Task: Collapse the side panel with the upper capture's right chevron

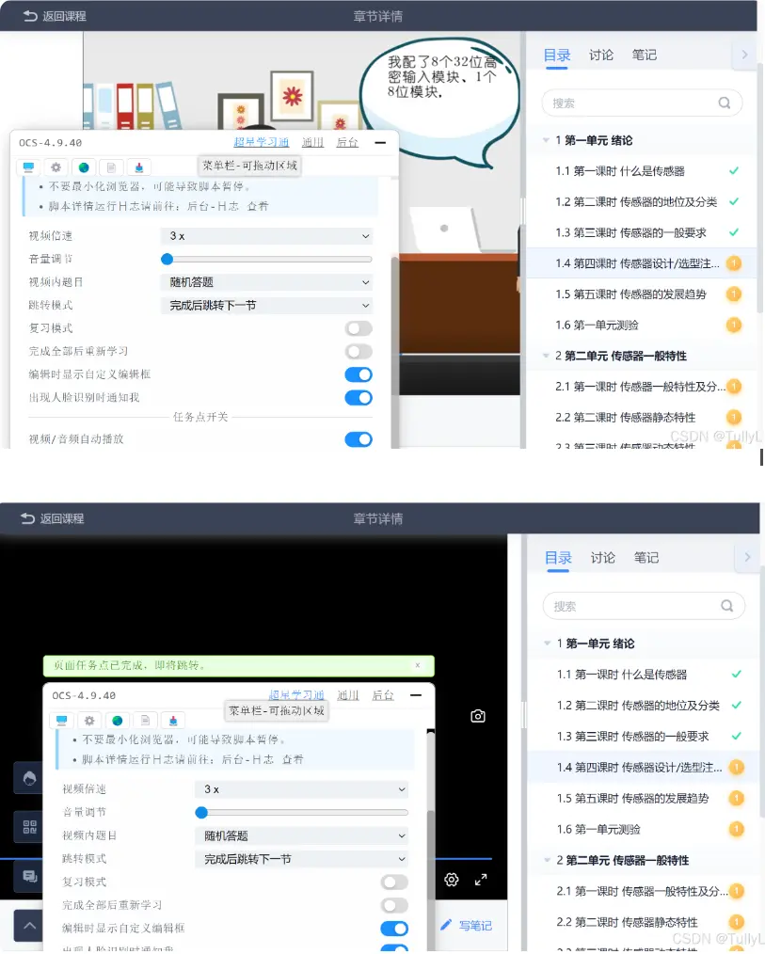Action: click(744, 55)
